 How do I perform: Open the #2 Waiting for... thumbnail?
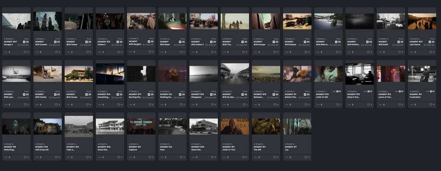tap(172, 74)
